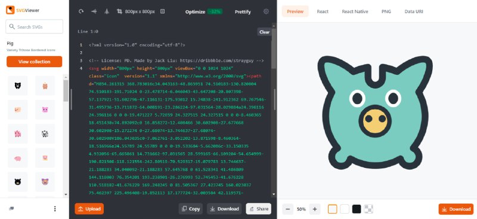Click line number 1 in gutter
This screenshot has height=219, width=477.
[81, 45]
